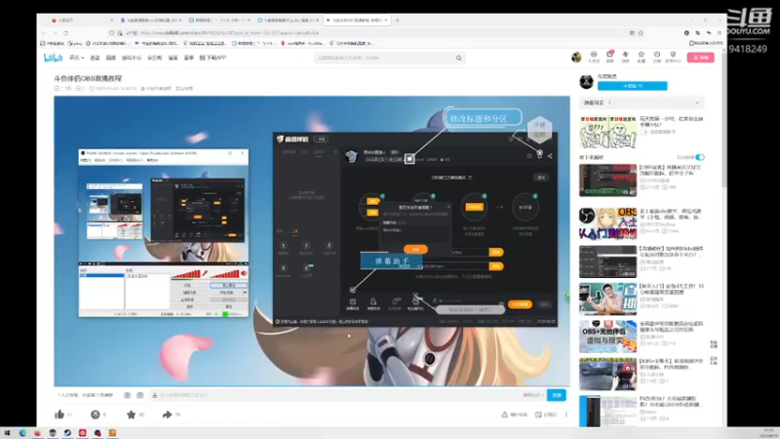Toggle the autoplay next switch

[700, 157]
